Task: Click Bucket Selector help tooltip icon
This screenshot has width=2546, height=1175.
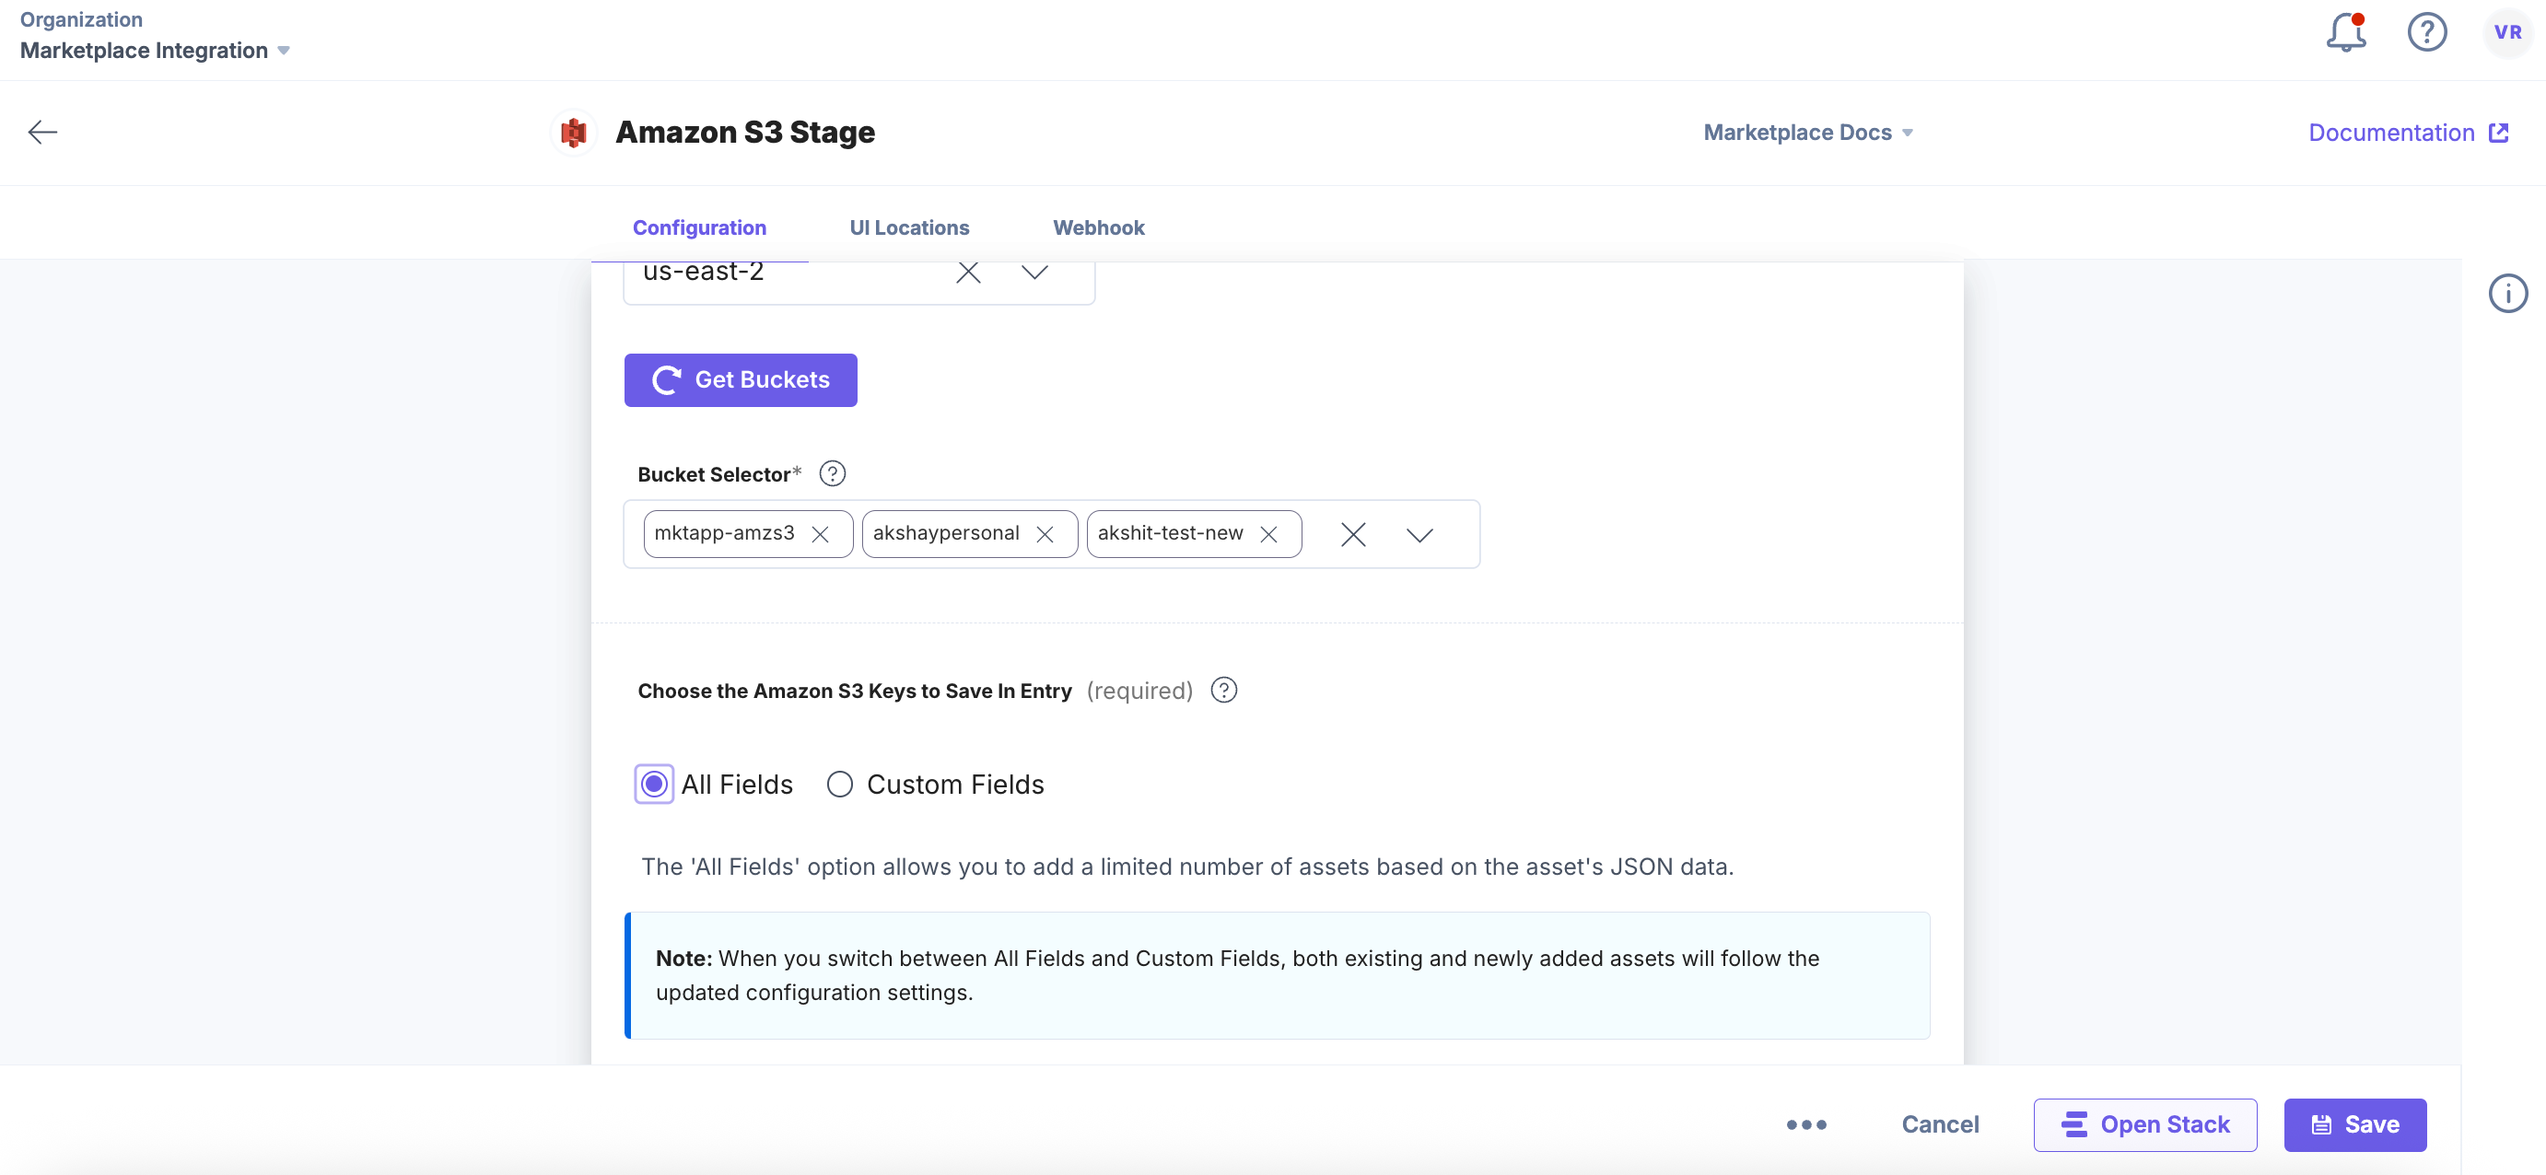Action: (832, 474)
